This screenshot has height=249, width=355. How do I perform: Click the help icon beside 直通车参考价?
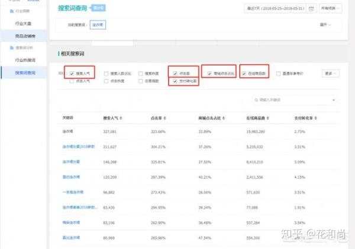pos(302,74)
